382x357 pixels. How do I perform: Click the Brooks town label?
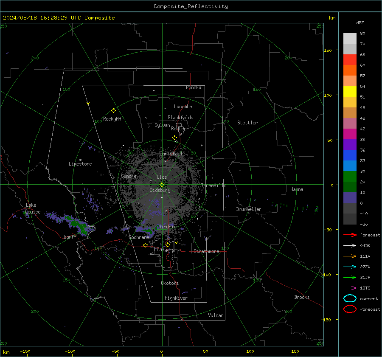pyautogui.click(x=302, y=297)
